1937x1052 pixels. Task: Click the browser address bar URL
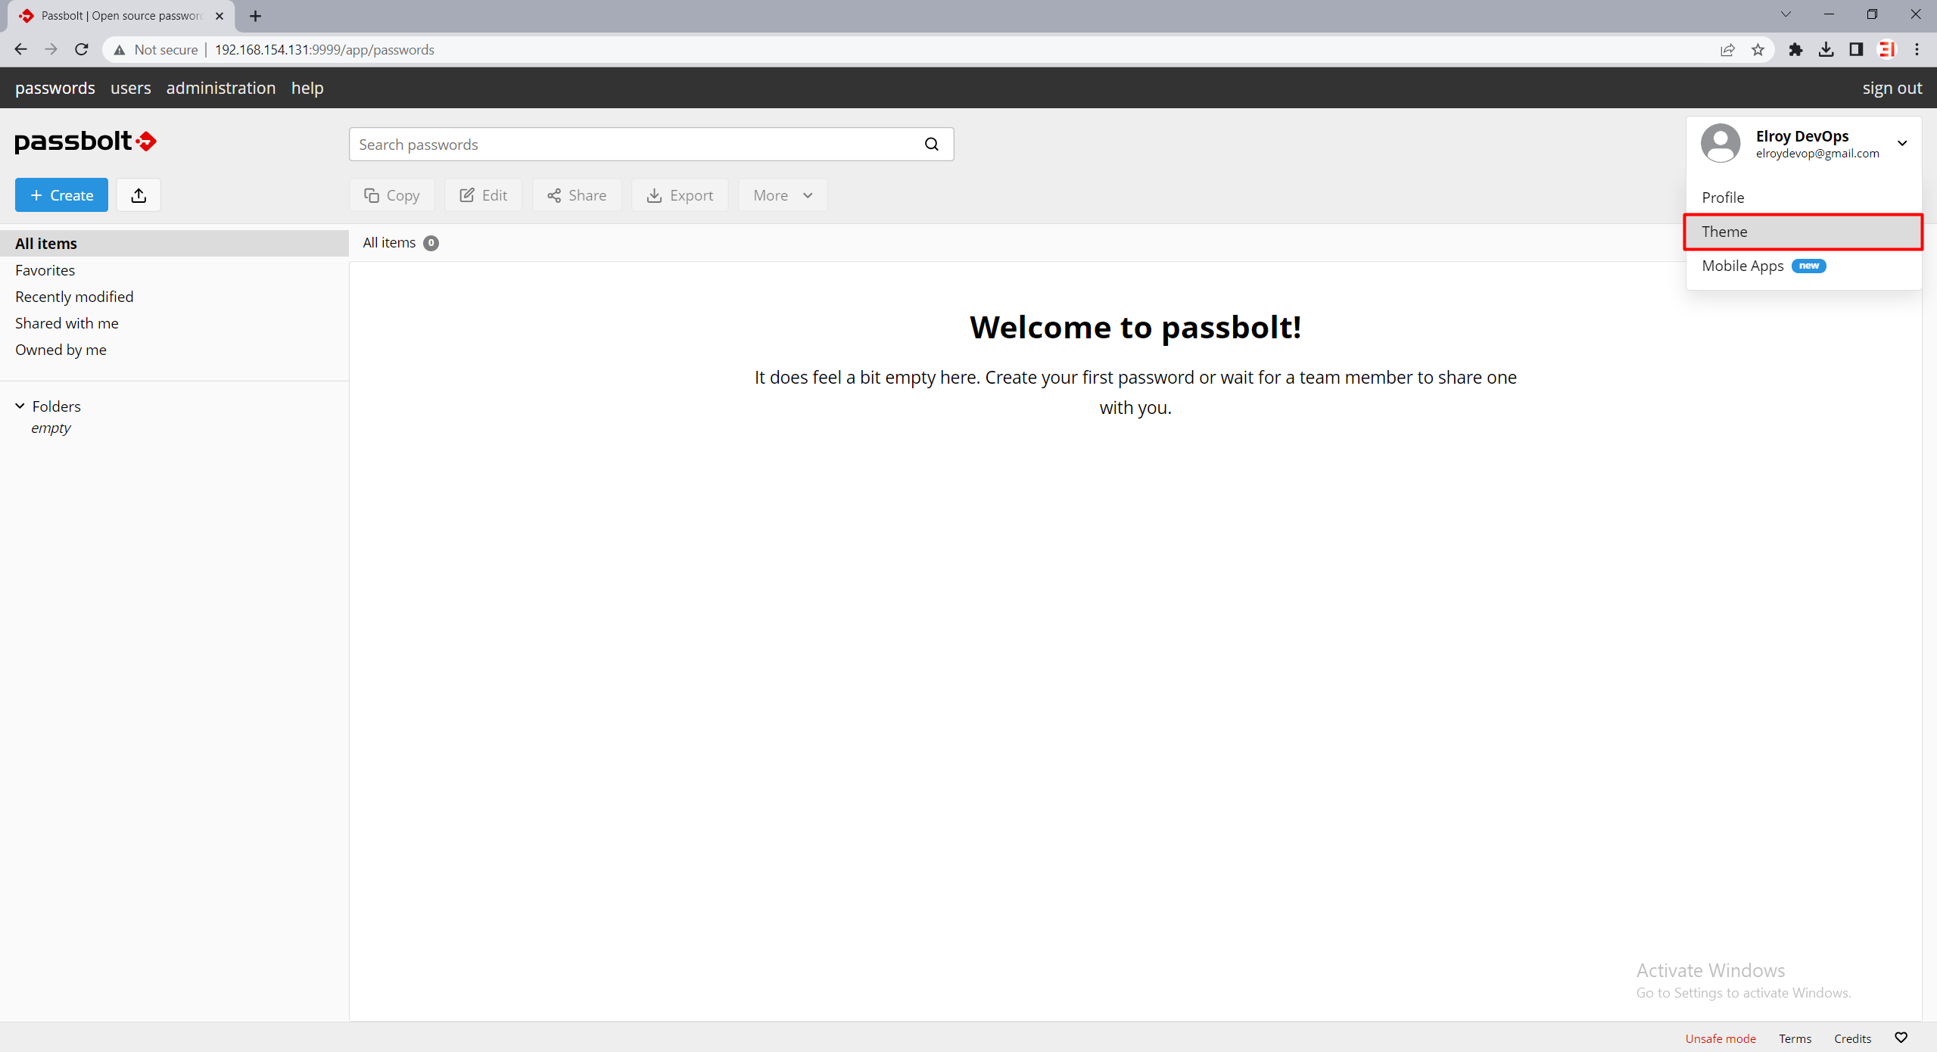(x=325, y=50)
